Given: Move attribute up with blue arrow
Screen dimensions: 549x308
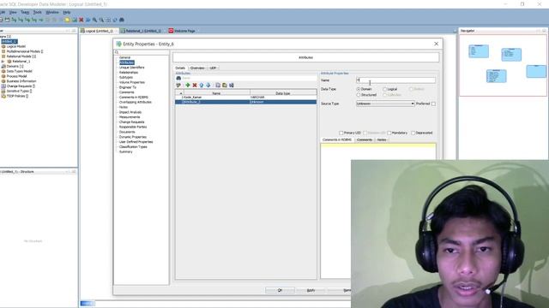Looking at the screenshot, I should click(x=202, y=86).
